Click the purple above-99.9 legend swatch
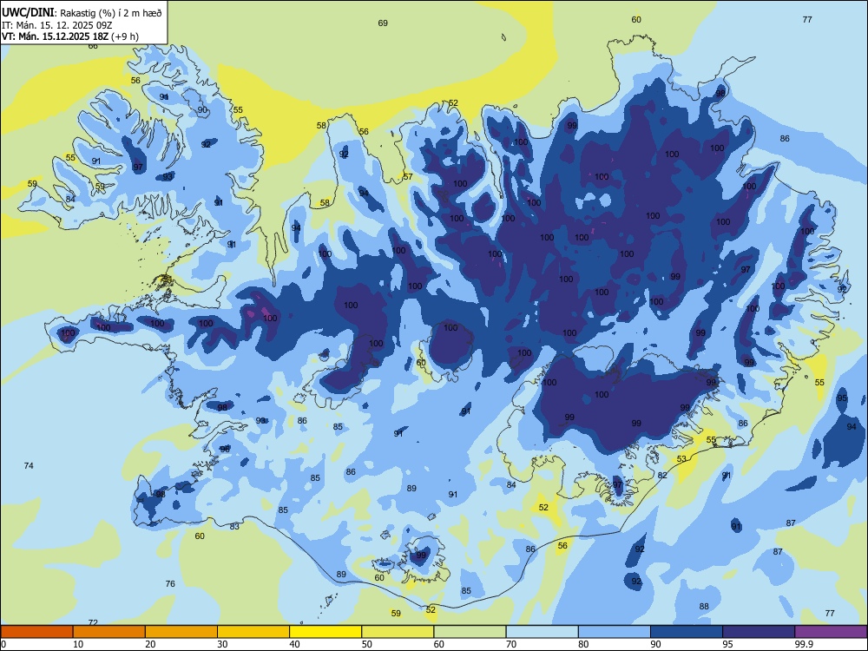The width and height of the screenshot is (868, 651). 831,632
